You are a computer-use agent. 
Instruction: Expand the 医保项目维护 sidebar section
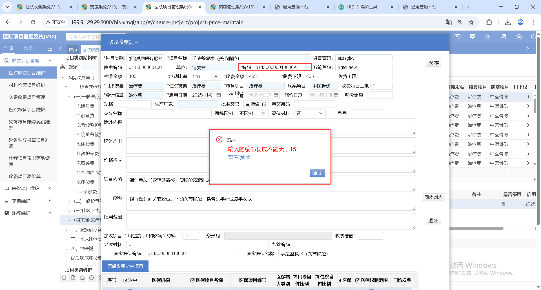50,188
